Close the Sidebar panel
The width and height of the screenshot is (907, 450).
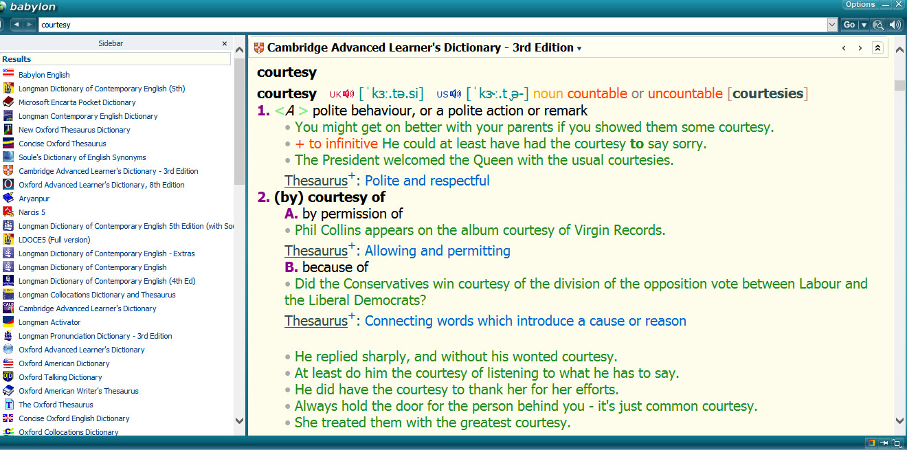pyautogui.click(x=224, y=44)
